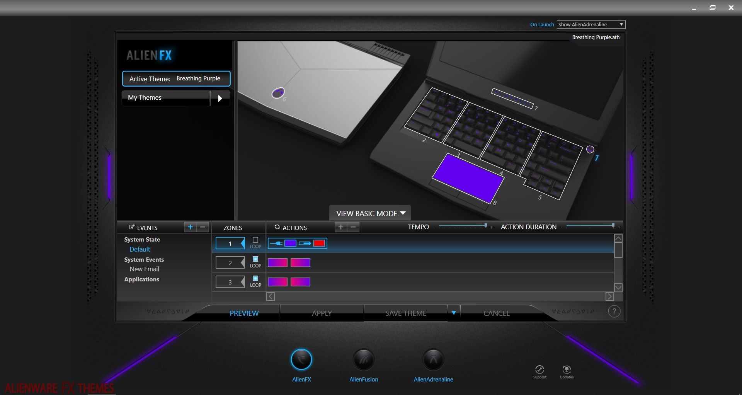Click the My Themes menu item
The image size is (742, 395).
click(166, 98)
